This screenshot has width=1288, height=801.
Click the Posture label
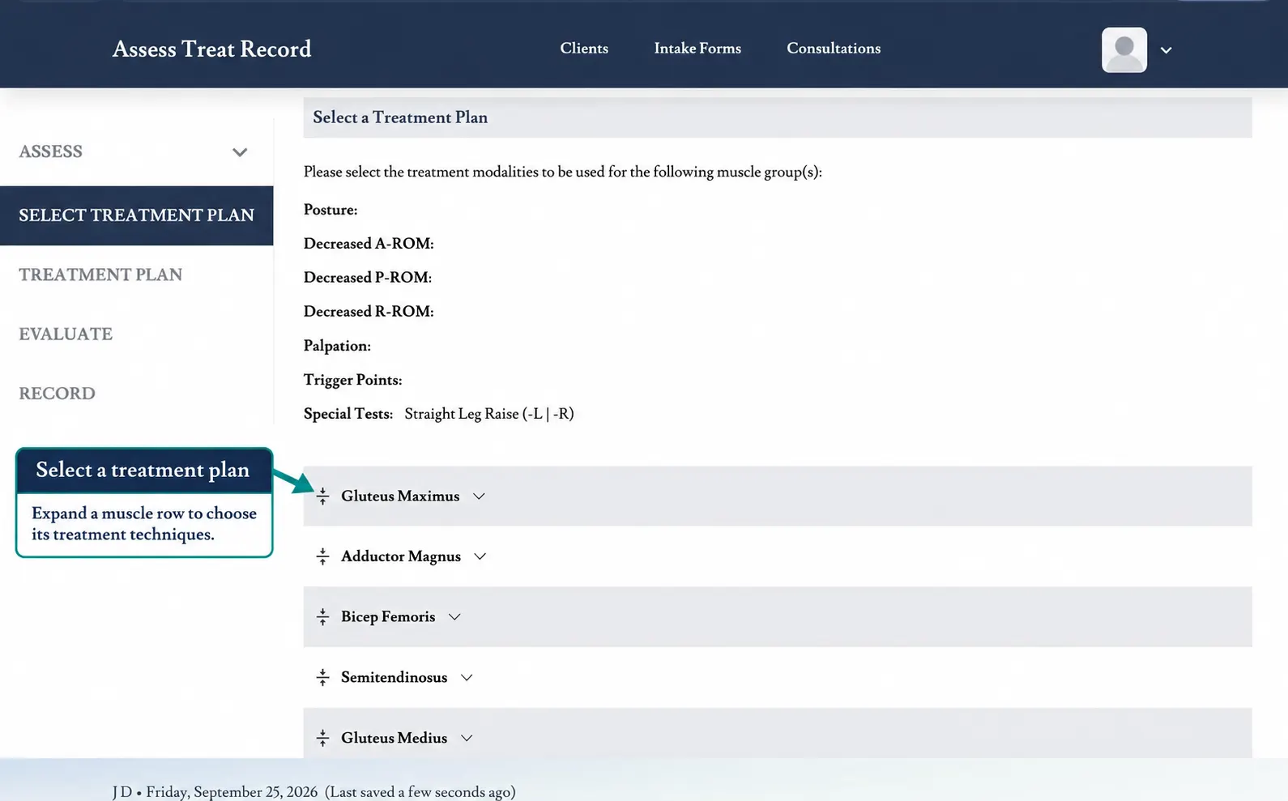(x=331, y=210)
